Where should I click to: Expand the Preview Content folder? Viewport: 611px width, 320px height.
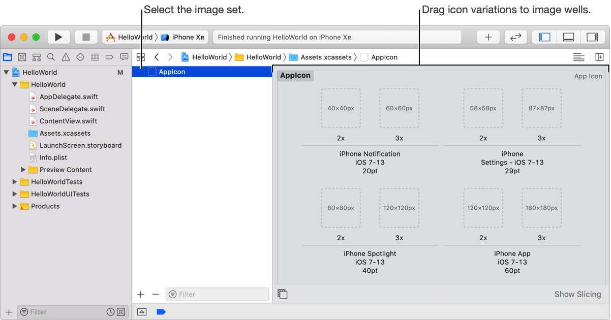pyautogui.click(x=23, y=170)
